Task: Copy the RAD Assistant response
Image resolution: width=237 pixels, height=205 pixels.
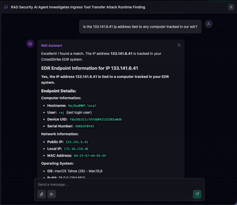Action: (179, 45)
